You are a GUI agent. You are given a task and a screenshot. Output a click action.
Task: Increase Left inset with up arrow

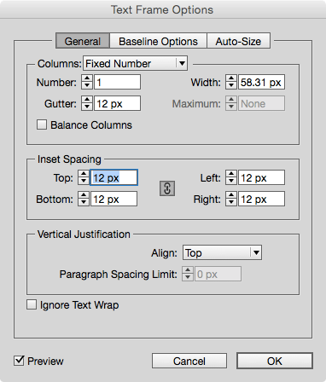231,174
